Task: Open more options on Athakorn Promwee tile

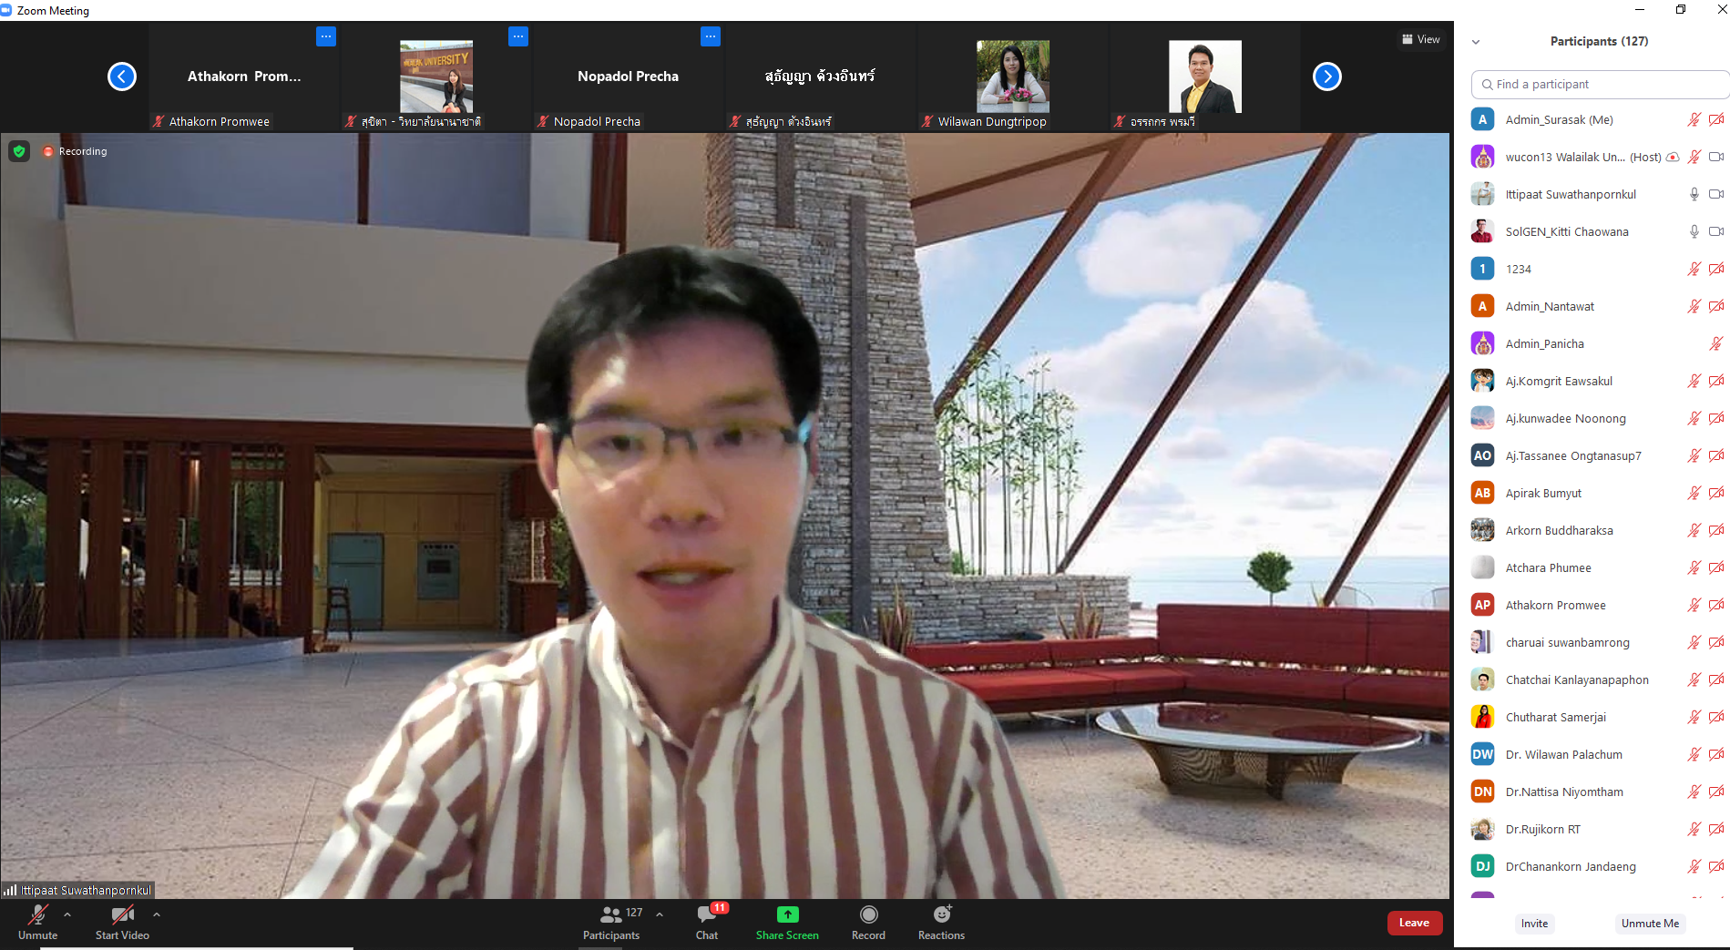Action: (326, 36)
